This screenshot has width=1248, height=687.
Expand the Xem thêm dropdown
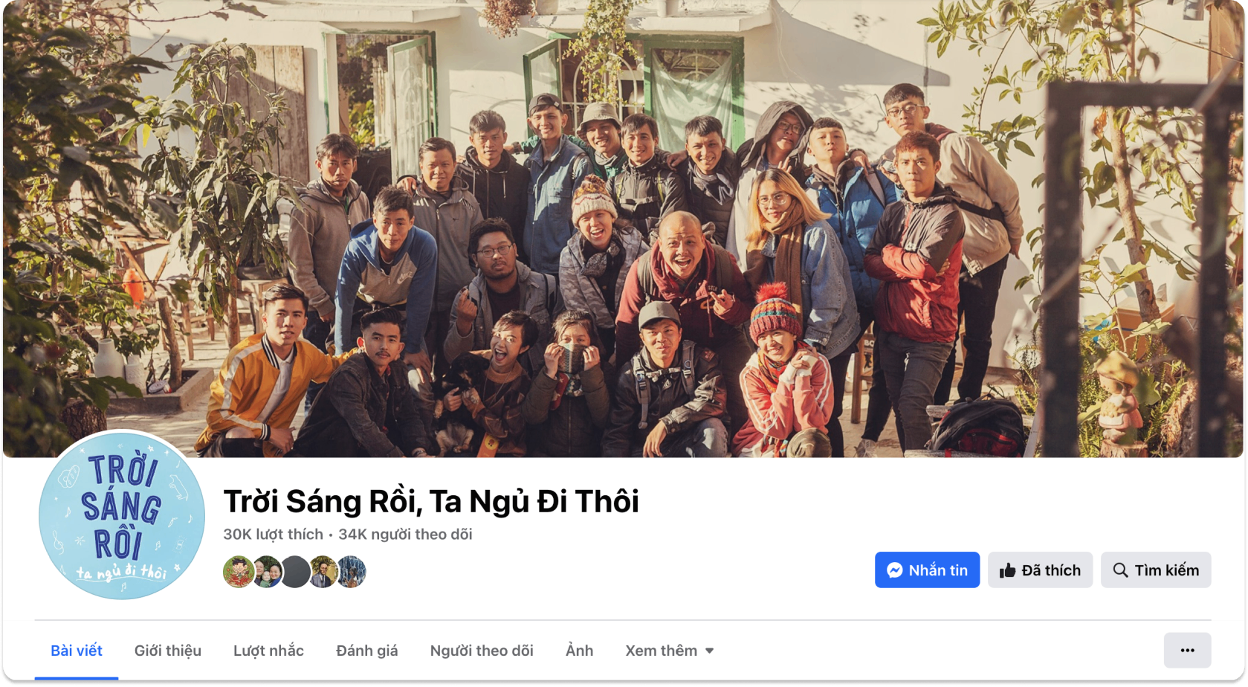coord(669,651)
